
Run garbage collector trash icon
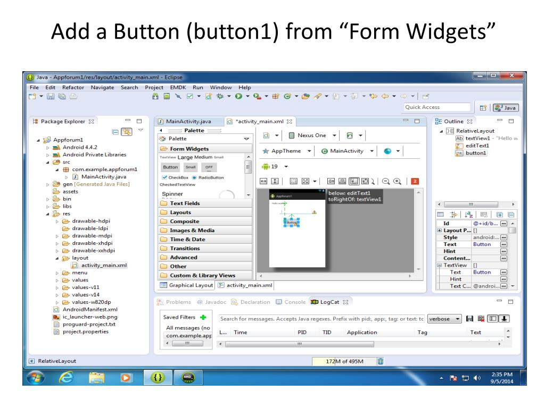[381, 361]
